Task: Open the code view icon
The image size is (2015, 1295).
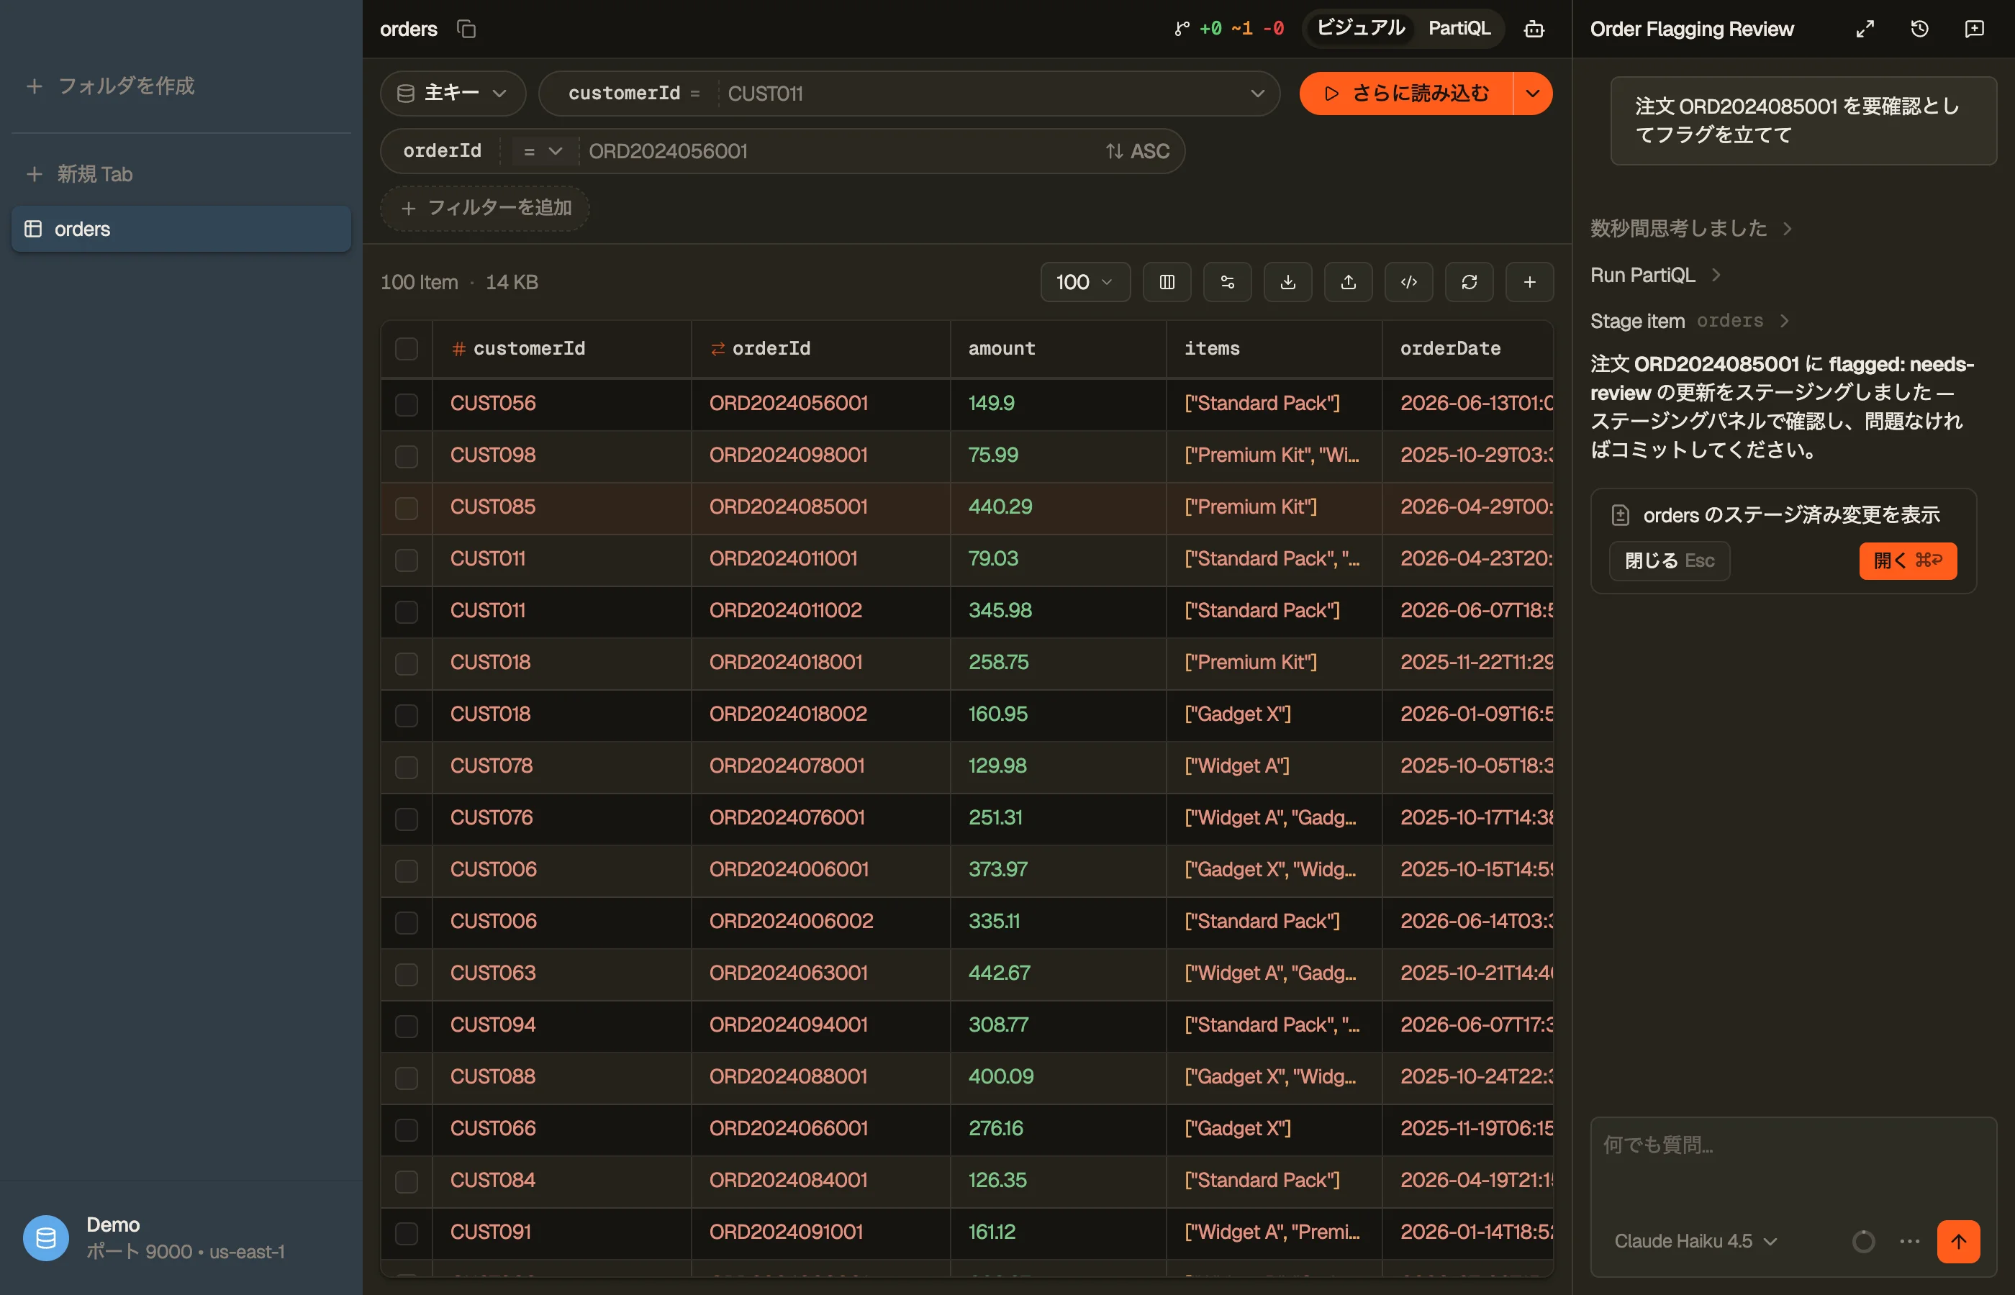Action: click(1408, 282)
